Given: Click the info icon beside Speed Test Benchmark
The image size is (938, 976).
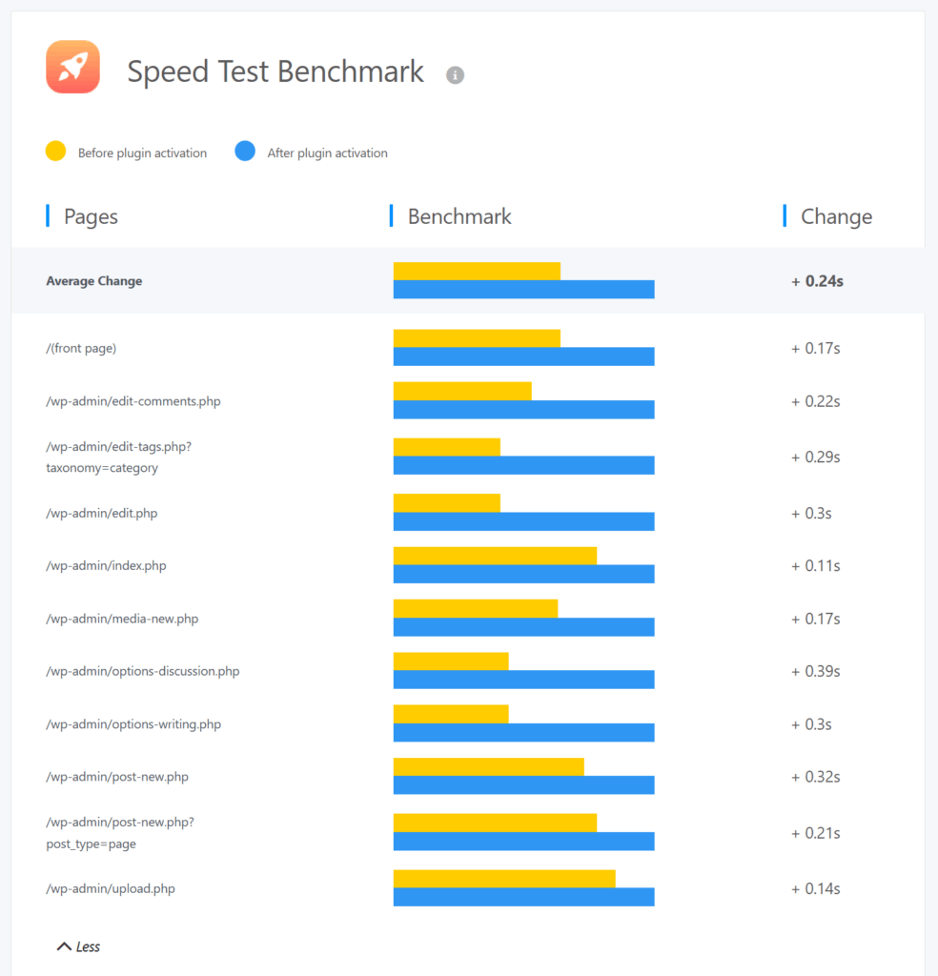Looking at the screenshot, I should click(455, 74).
